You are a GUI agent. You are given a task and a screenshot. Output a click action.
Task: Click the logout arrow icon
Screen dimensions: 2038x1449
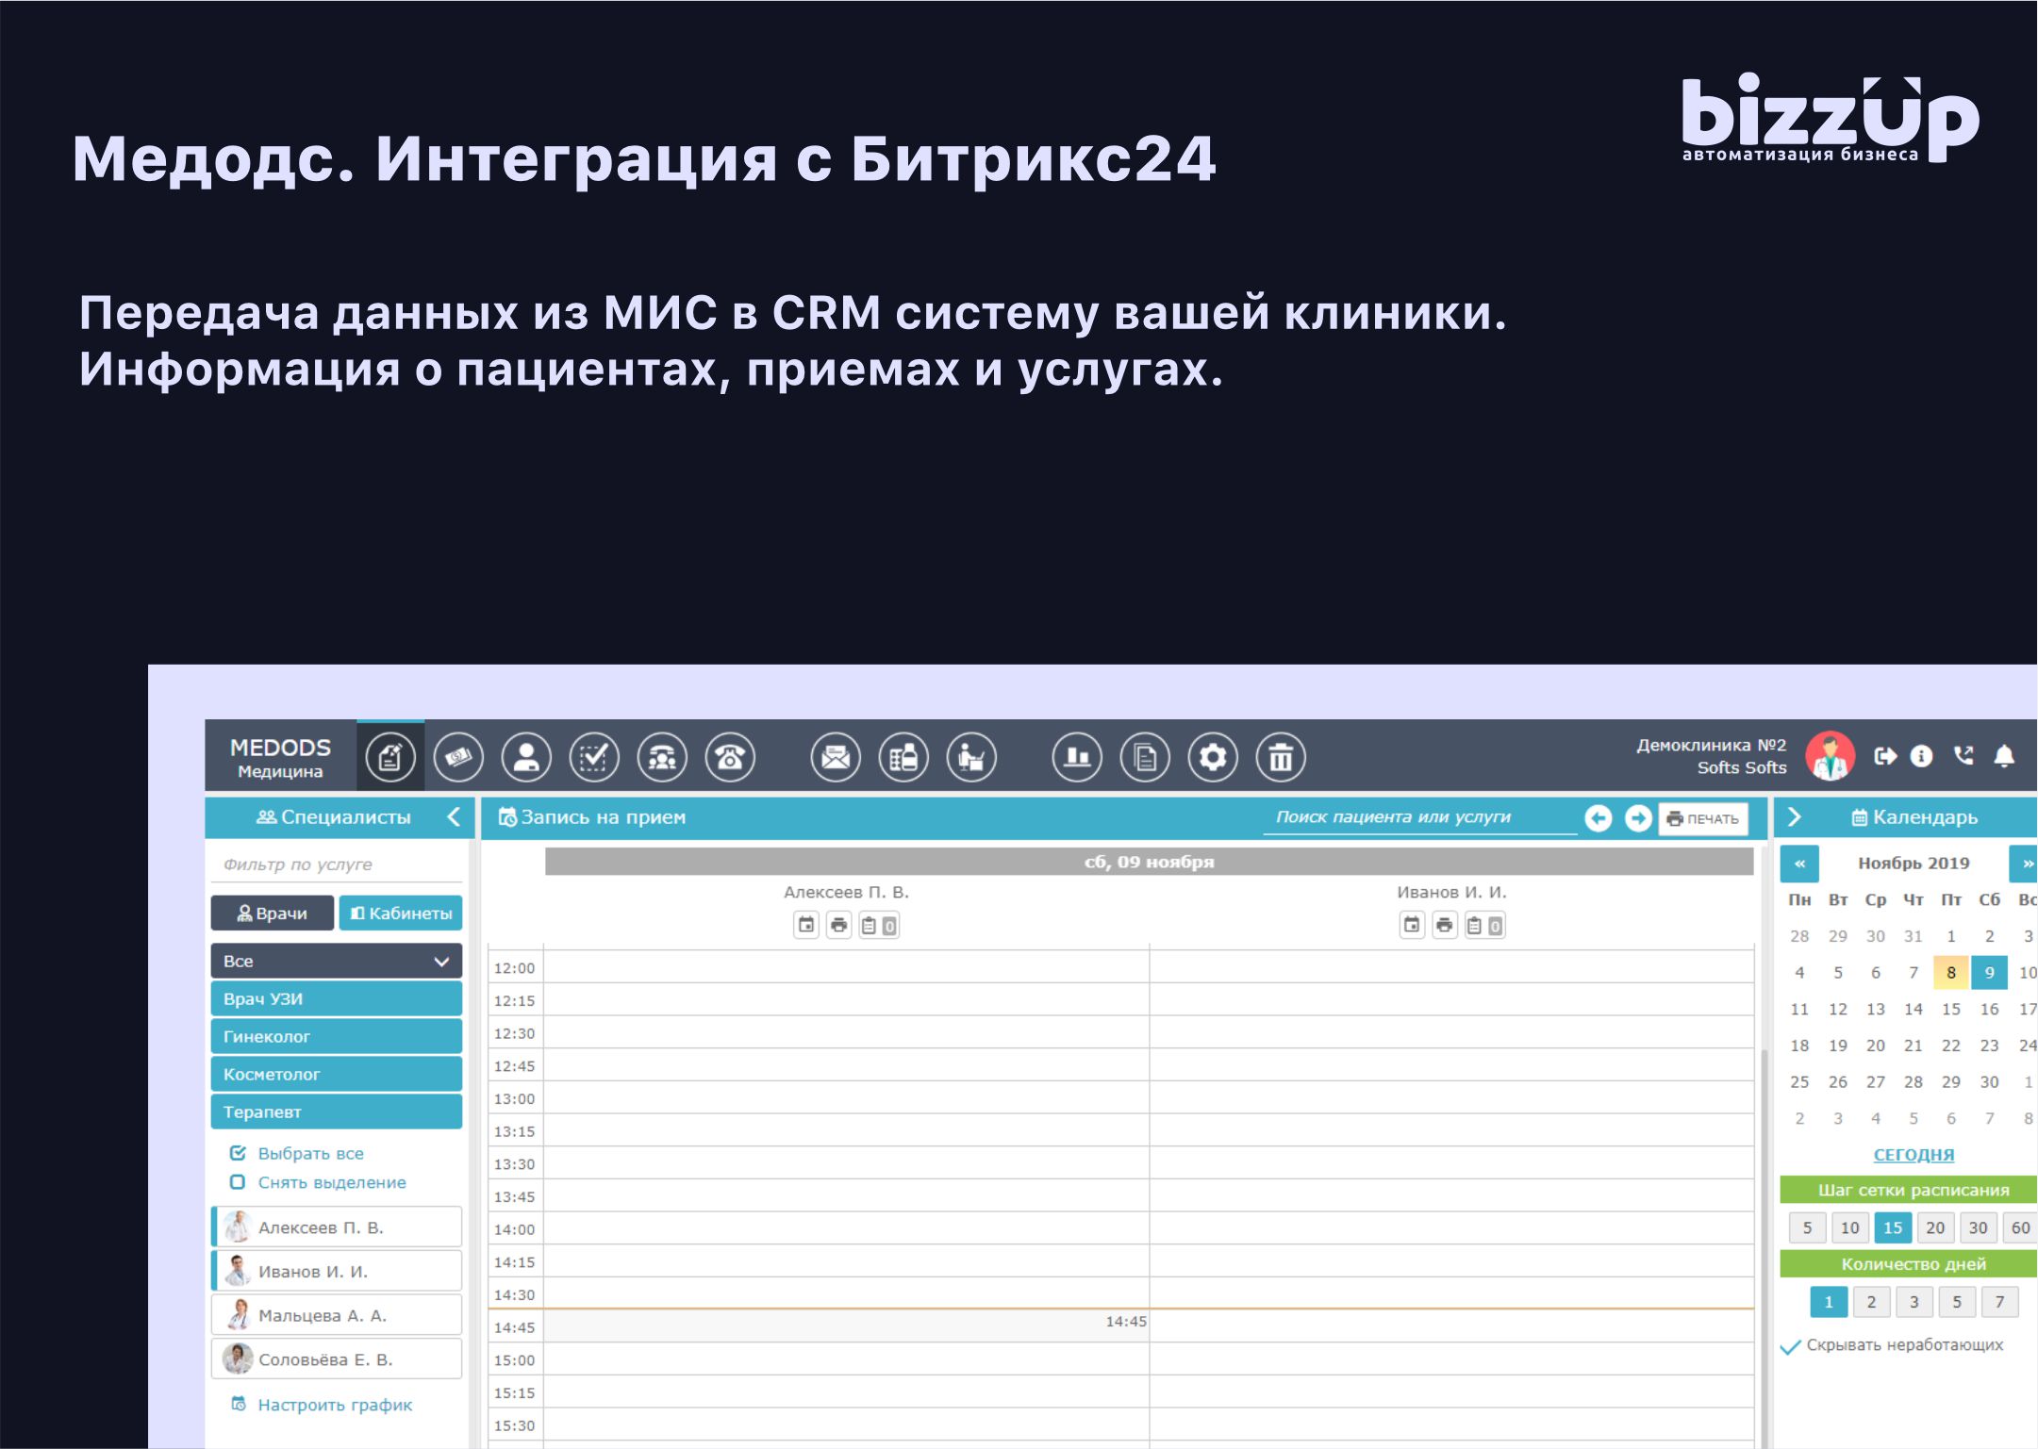[x=1884, y=756]
